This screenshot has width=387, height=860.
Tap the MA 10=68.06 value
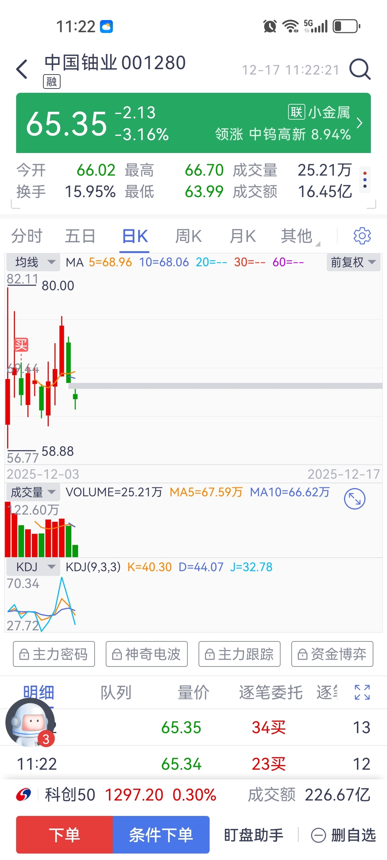click(x=164, y=262)
